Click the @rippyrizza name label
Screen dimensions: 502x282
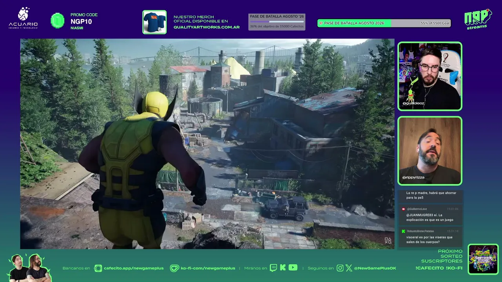click(413, 178)
